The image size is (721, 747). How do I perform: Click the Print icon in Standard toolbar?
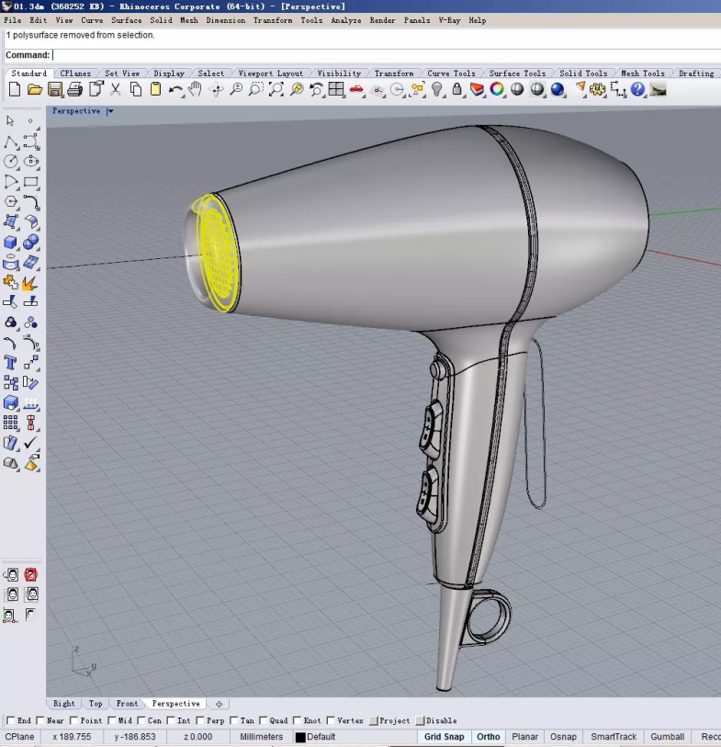tap(75, 89)
